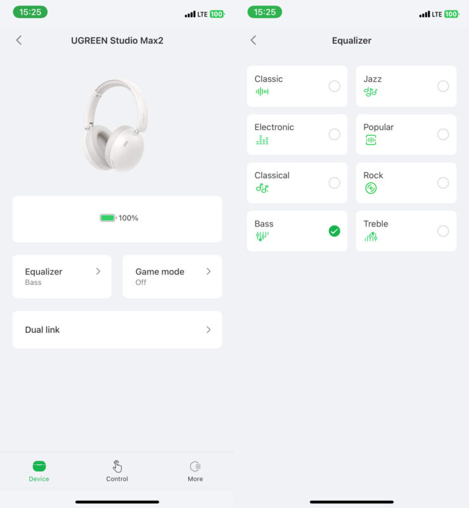The height and width of the screenshot is (508, 469).
Task: Tap the Treble sliders icon
Action: click(371, 237)
